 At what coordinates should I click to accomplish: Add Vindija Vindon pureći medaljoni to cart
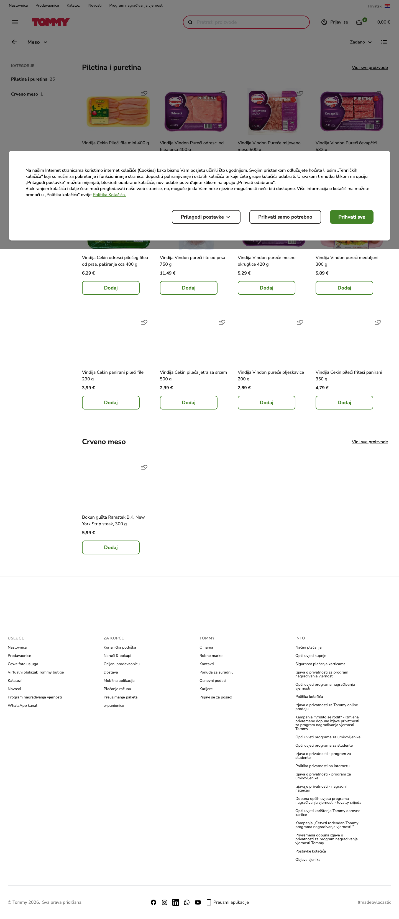[x=344, y=288]
